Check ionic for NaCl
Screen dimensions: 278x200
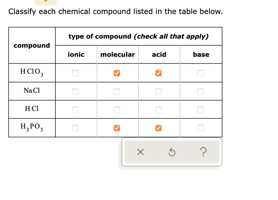[75, 92]
